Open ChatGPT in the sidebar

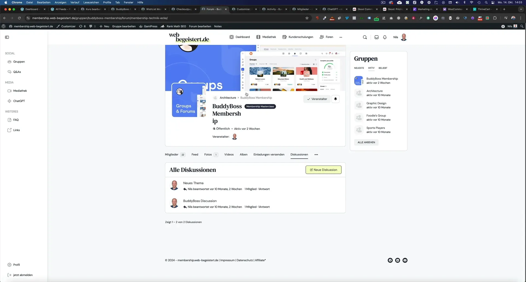click(19, 101)
